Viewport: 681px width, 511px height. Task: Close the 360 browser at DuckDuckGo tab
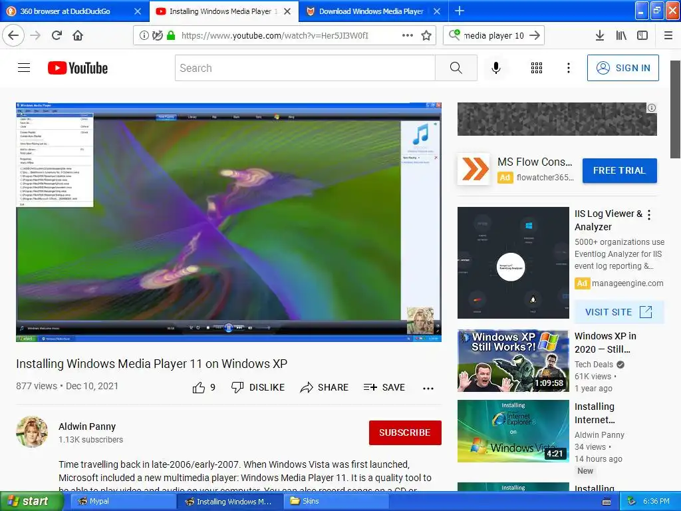coord(138,11)
